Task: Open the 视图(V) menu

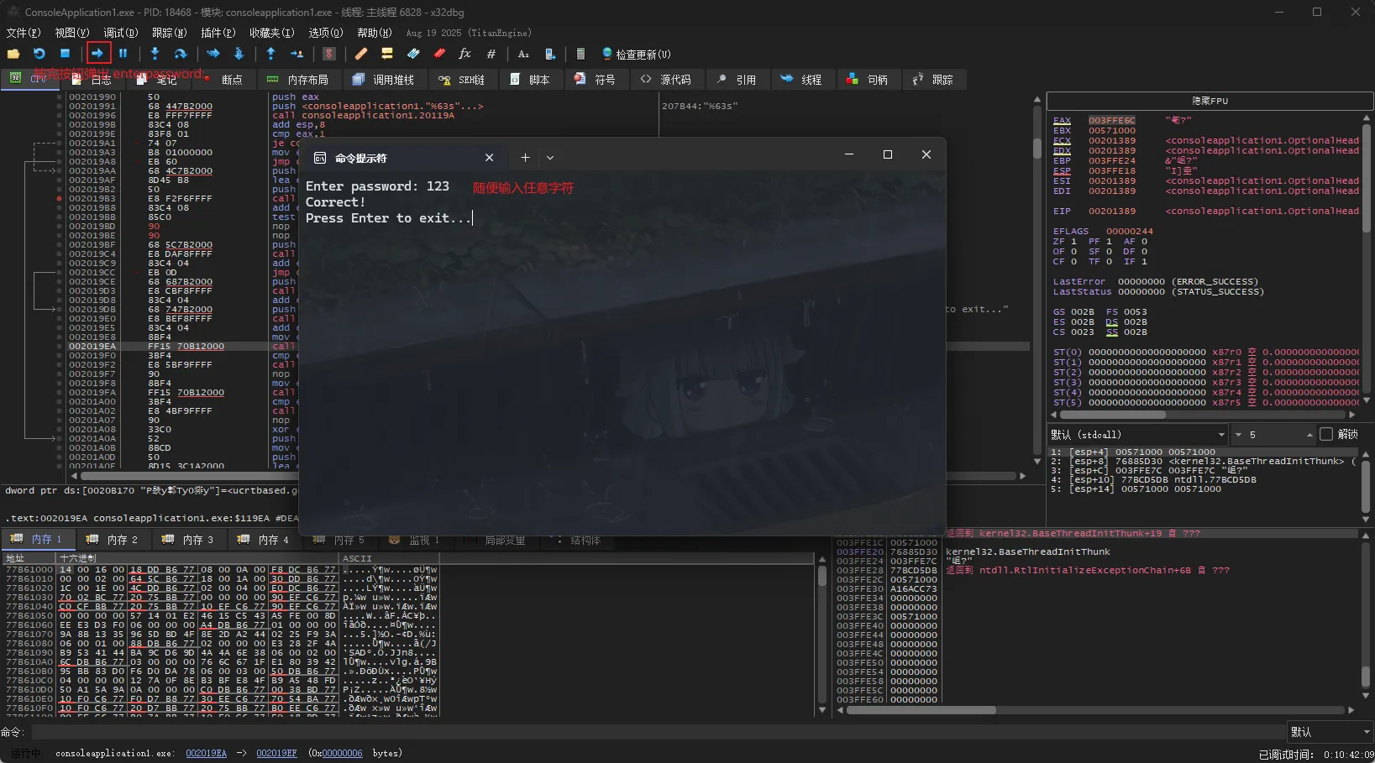Action: pyautogui.click(x=71, y=33)
